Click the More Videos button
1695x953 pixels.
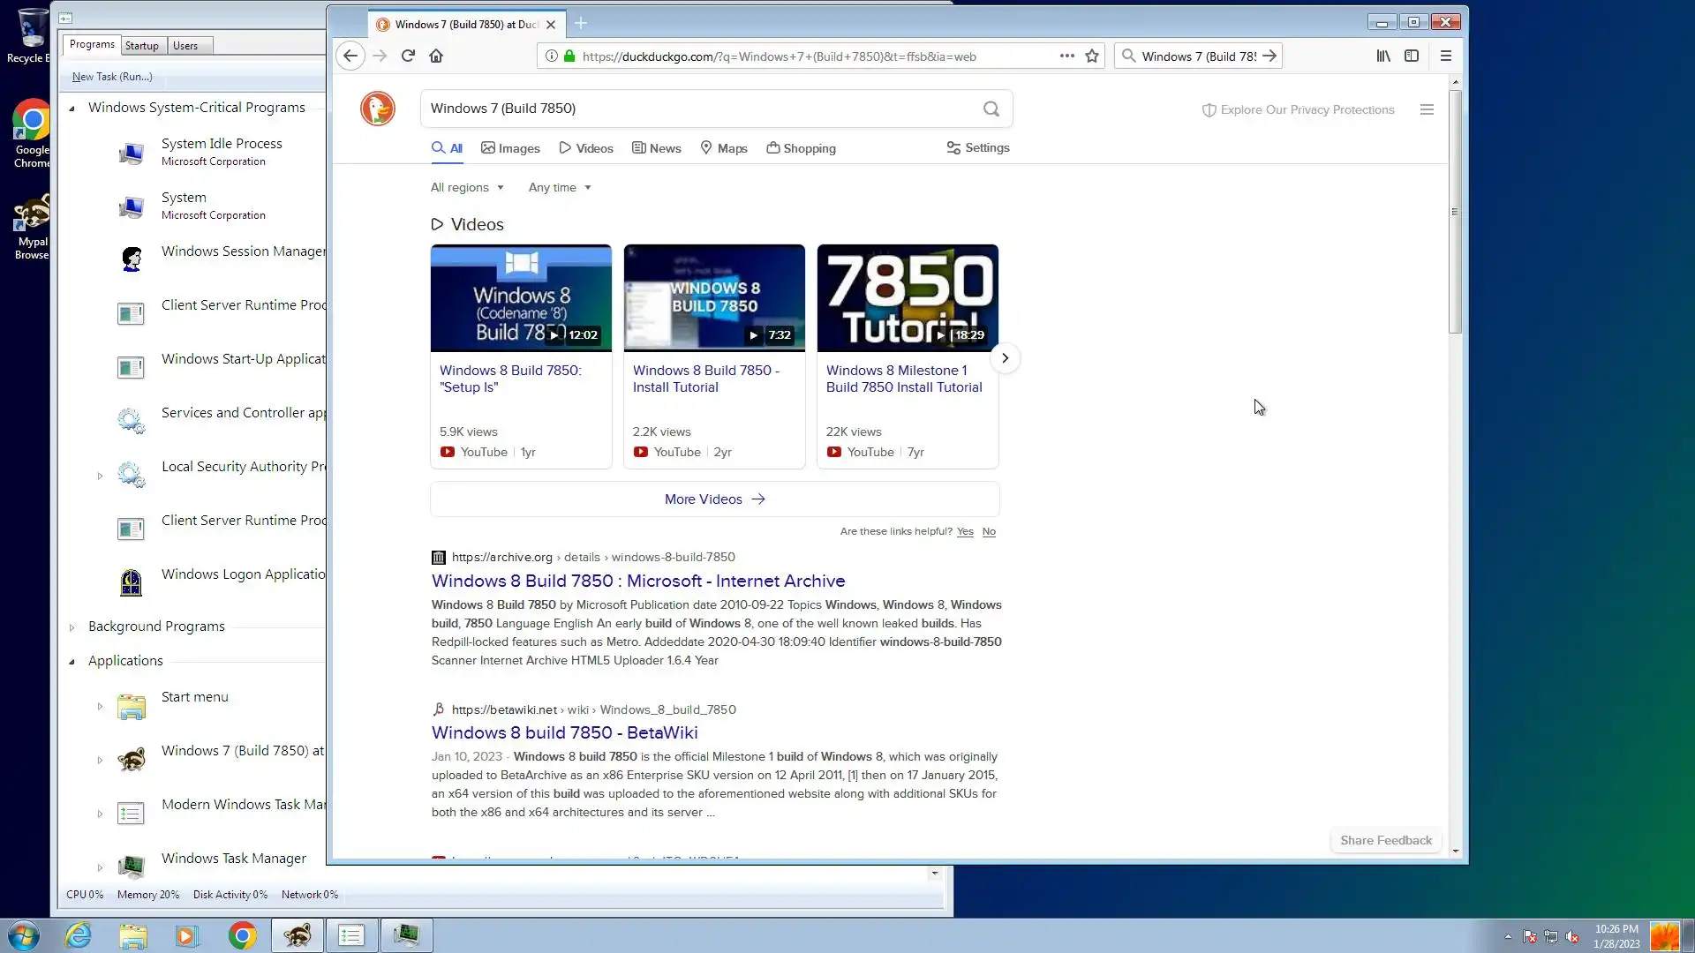pos(714,499)
